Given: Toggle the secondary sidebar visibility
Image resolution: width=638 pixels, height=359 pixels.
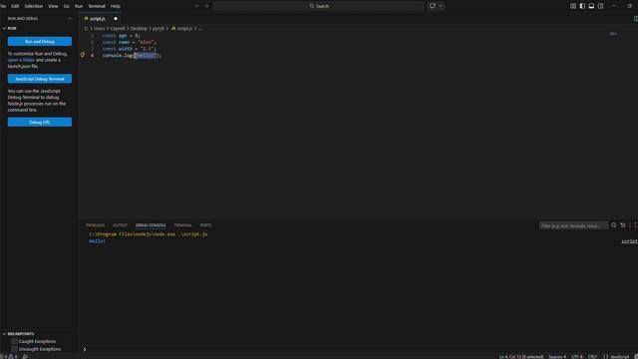Looking at the screenshot, I should (x=600, y=6).
